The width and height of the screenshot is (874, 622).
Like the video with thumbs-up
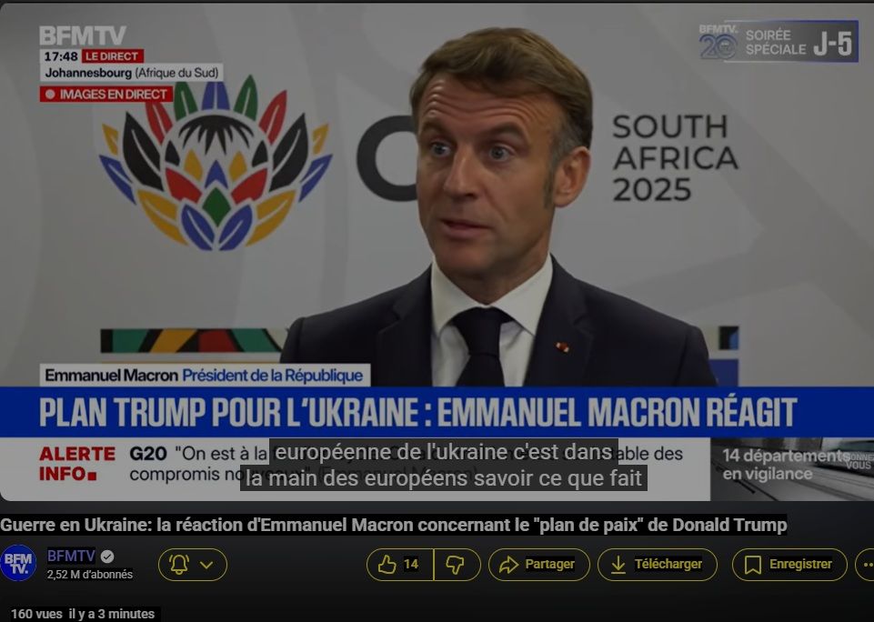[x=387, y=565]
